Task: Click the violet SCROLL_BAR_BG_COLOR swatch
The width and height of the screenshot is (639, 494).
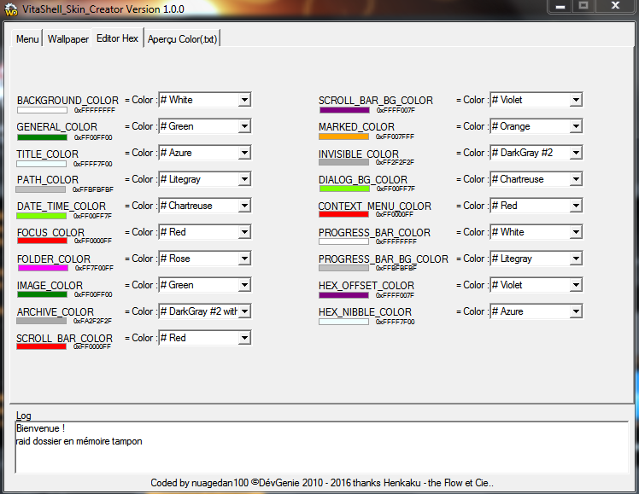Action: (x=345, y=110)
